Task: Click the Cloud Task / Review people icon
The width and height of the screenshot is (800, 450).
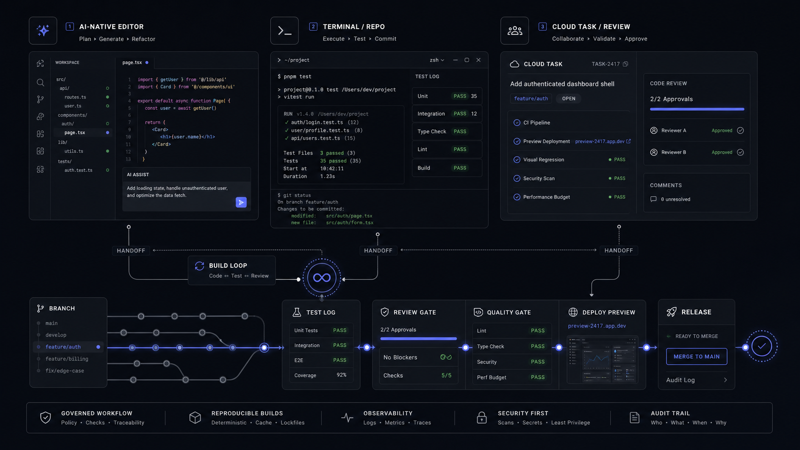Action: pyautogui.click(x=515, y=31)
